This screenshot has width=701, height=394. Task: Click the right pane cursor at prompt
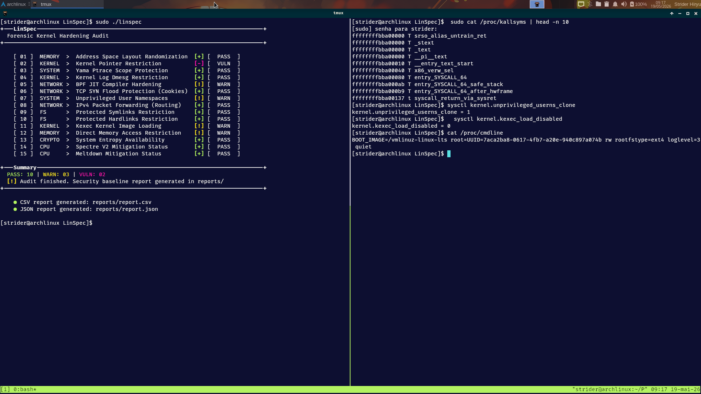pos(449,154)
